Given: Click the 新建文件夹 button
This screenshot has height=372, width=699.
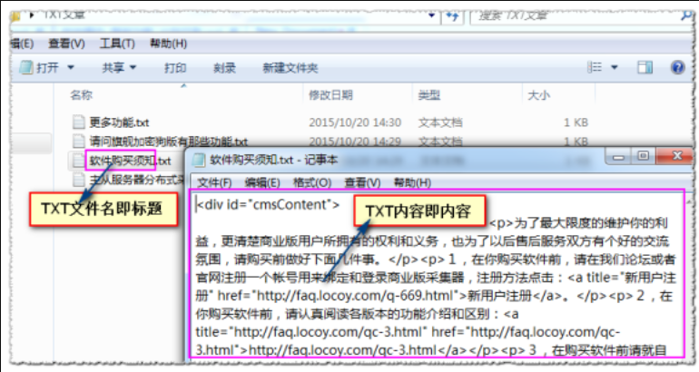Looking at the screenshot, I should point(290,68).
